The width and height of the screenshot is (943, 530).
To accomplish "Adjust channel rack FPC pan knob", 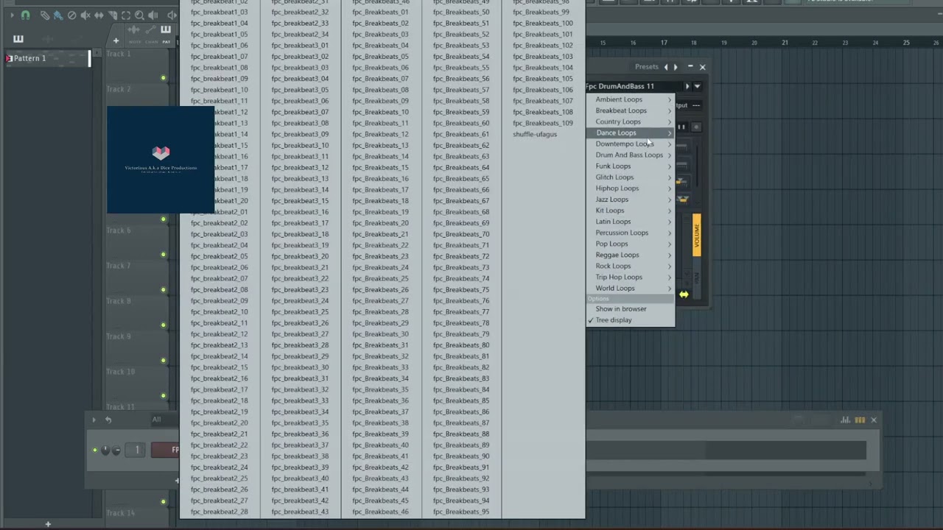I will (x=105, y=450).
